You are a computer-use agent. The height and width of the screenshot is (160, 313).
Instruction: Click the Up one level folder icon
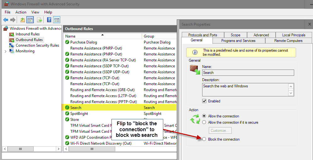(23, 20)
